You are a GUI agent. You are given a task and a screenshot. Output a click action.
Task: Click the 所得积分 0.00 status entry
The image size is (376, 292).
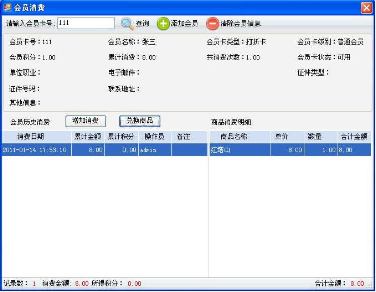(x=116, y=284)
